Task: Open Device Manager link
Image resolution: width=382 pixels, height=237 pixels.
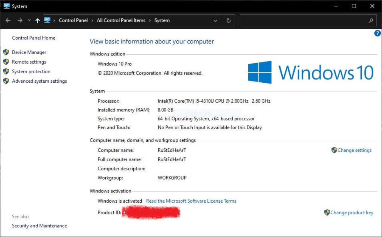Action: (x=29, y=52)
